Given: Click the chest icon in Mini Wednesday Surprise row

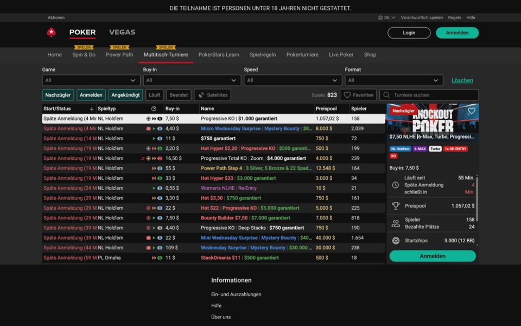Looking at the screenshot, I should 149,238.
